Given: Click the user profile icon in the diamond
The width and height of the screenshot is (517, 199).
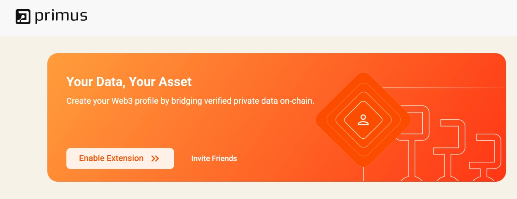Looking at the screenshot, I should (x=363, y=120).
